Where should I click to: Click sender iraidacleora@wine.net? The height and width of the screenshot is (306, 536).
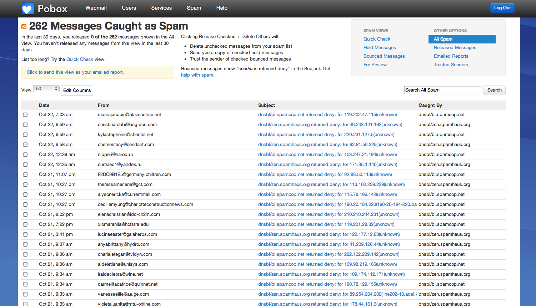[120, 274]
